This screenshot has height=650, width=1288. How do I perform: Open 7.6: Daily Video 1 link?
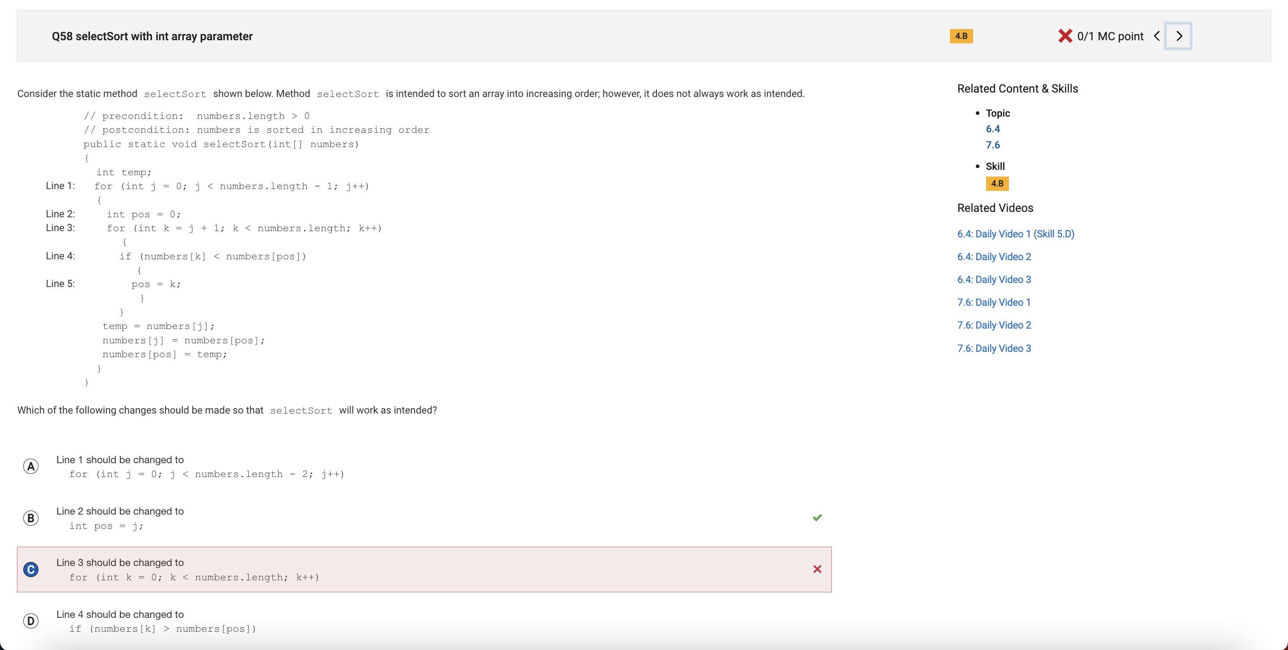click(993, 302)
